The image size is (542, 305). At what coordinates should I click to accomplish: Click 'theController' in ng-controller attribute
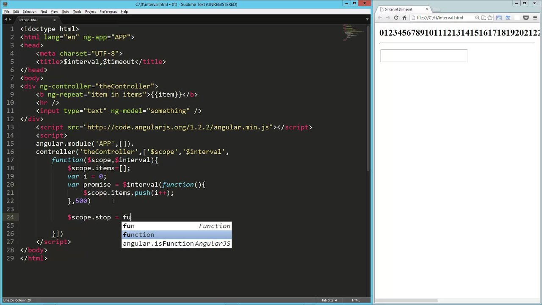tap(127, 86)
